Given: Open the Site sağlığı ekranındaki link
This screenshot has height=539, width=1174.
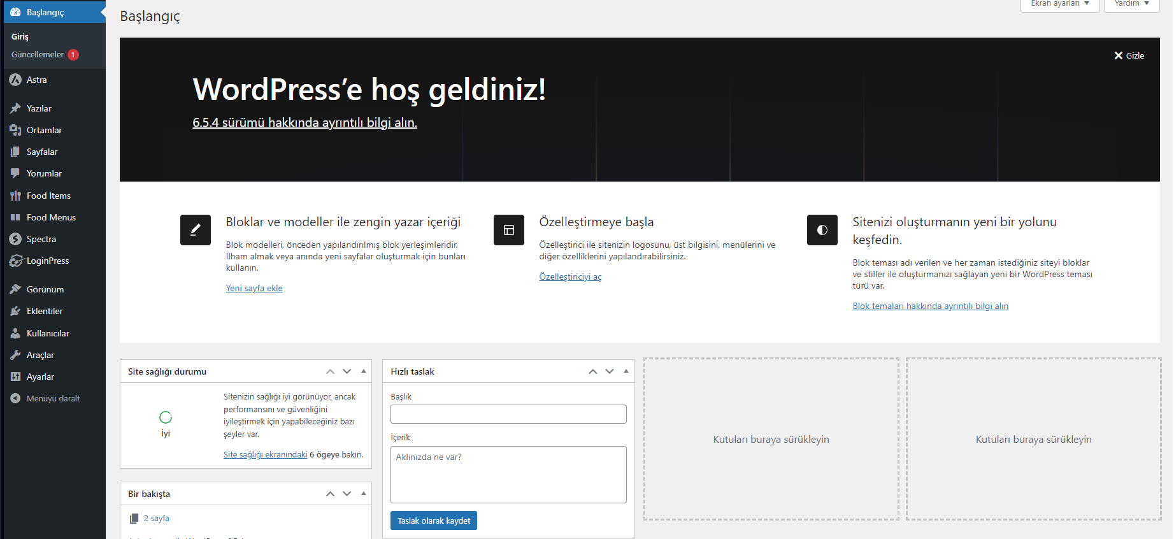Looking at the screenshot, I should click(265, 454).
